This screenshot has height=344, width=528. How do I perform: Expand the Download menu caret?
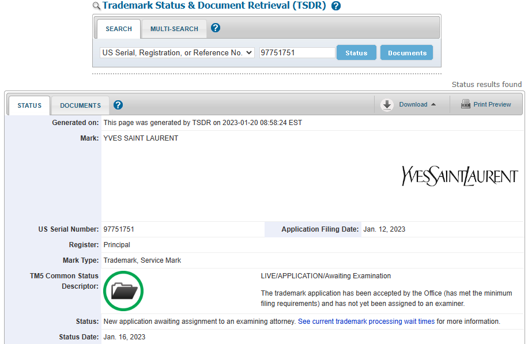[x=433, y=105]
